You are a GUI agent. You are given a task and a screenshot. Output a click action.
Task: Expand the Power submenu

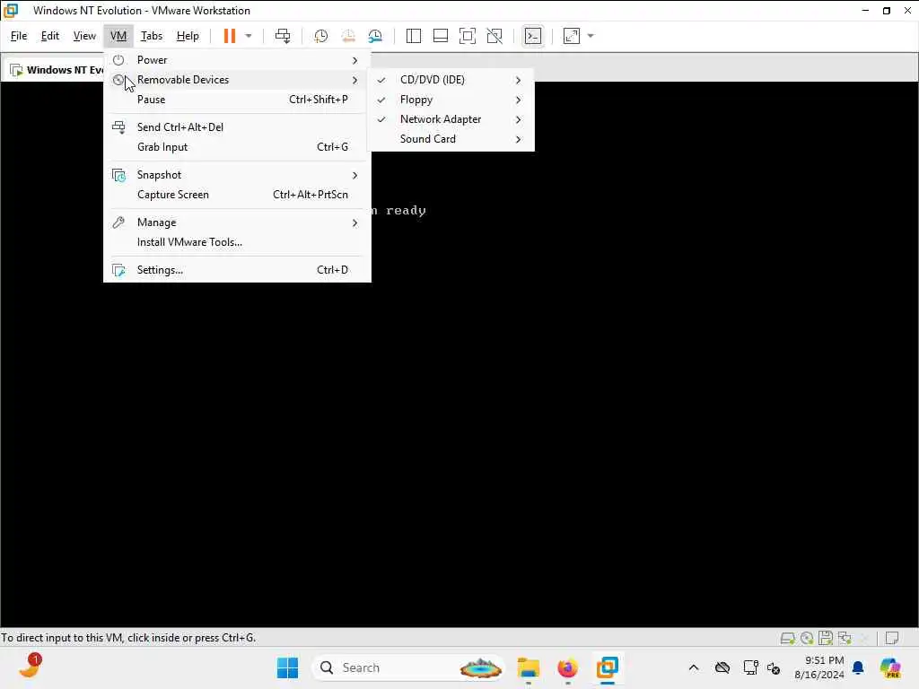point(237,60)
